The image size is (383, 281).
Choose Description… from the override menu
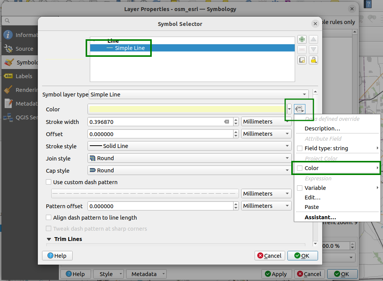pyautogui.click(x=322, y=128)
